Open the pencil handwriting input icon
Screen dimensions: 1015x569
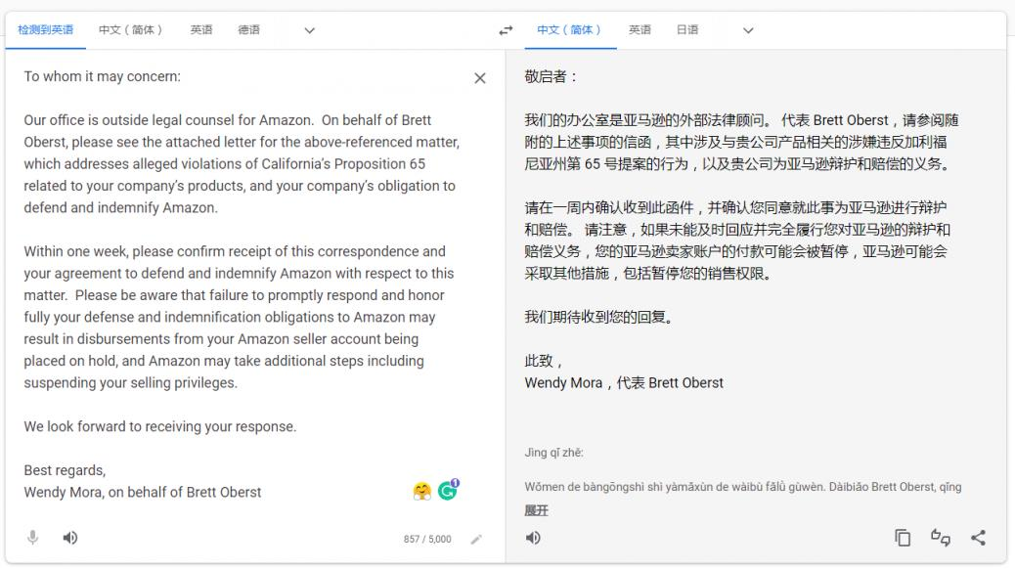click(476, 540)
